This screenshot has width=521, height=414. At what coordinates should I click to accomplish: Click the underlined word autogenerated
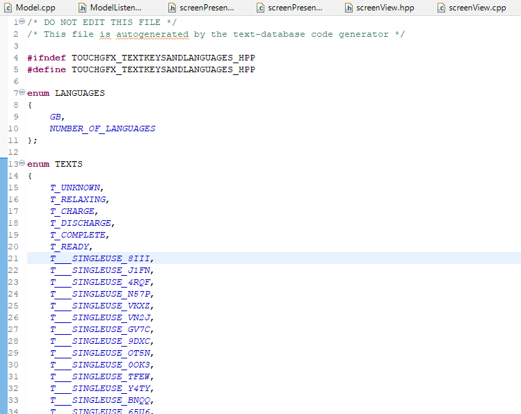152,35
